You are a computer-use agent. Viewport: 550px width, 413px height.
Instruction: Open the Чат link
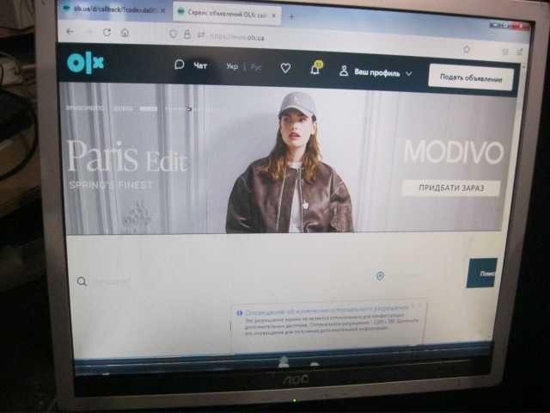[200, 65]
